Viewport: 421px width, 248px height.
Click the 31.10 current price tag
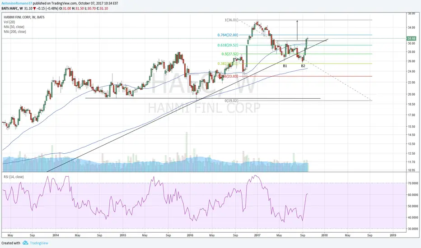tap(412, 39)
